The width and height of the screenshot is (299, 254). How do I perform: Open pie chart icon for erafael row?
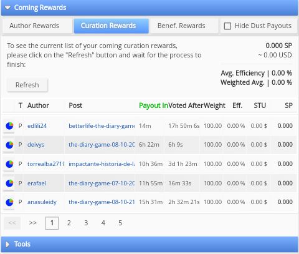pos(9,183)
